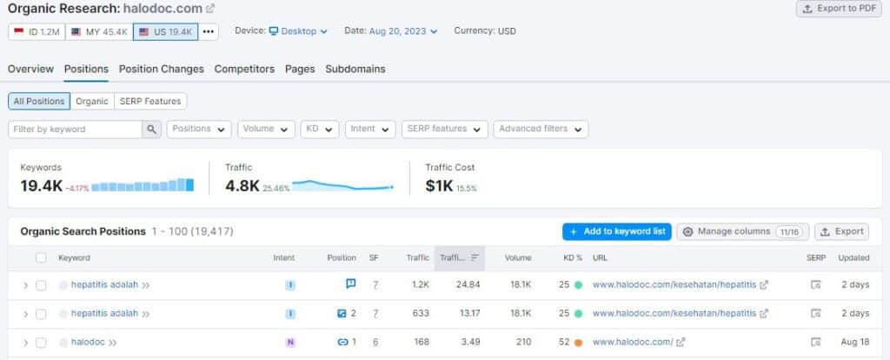The height and width of the screenshot is (360, 890).
Task: Click Manage columns button
Action: (742, 231)
